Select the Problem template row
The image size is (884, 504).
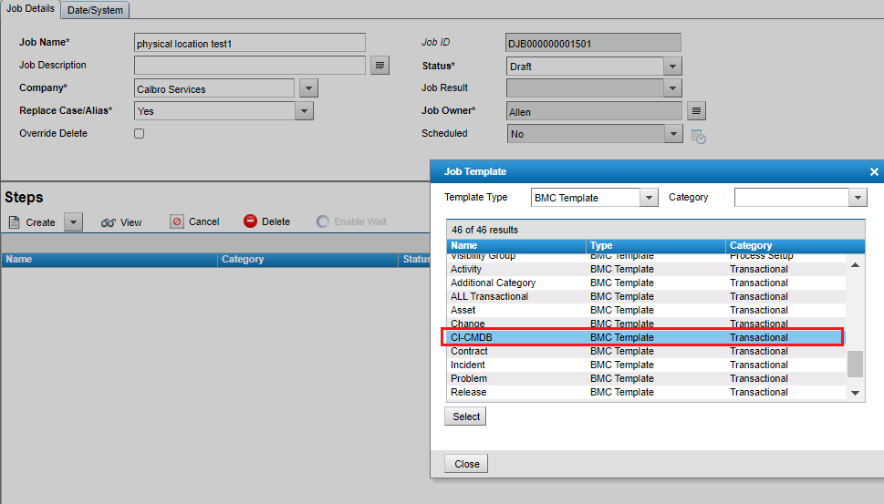pyautogui.click(x=646, y=378)
